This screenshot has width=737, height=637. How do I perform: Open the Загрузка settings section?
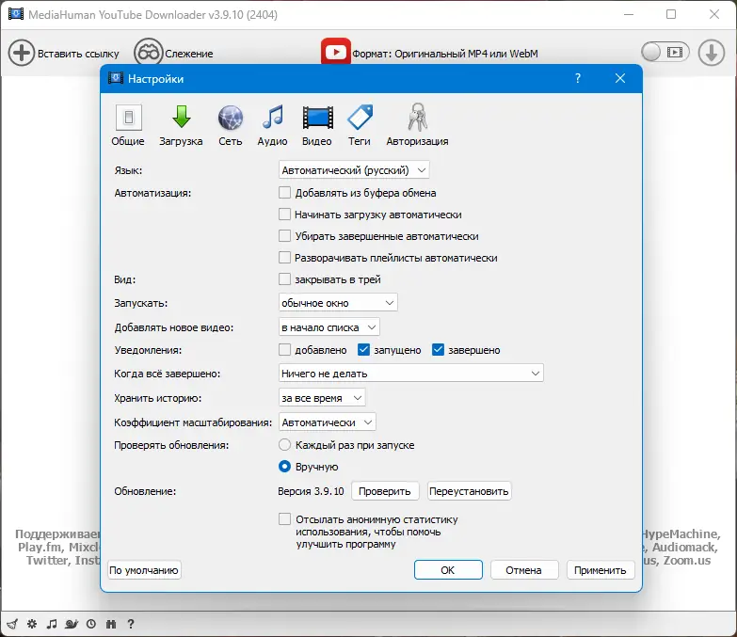(x=181, y=125)
